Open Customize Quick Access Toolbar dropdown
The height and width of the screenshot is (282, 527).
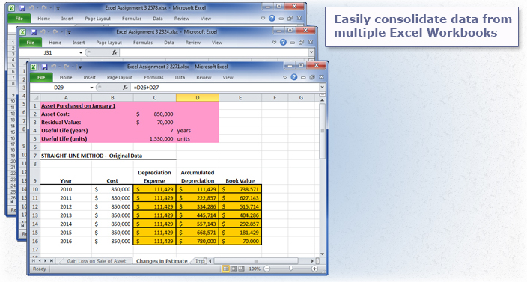coord(80,67)
